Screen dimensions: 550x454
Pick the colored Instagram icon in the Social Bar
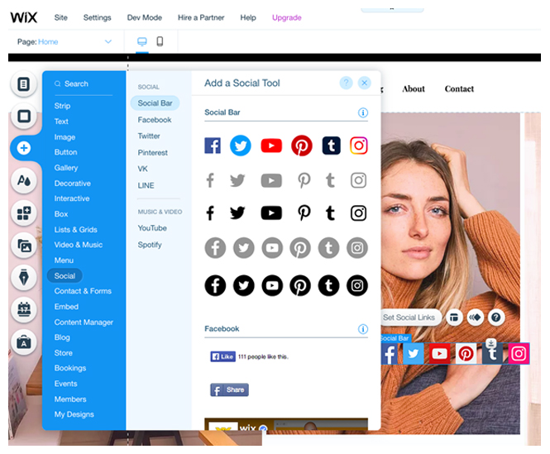(x=358, y=146)
